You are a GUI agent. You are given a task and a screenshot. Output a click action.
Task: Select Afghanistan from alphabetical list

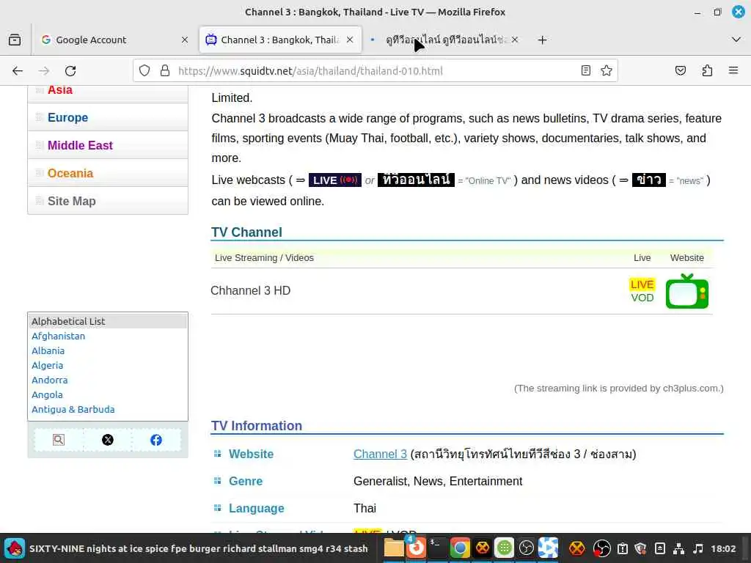pyautogui.click(x=59, y=336)
